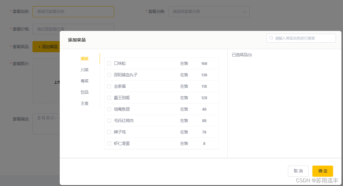Switch to the 湘菜 category tab
Screen dimensions: 343x186
pos(85,59)
